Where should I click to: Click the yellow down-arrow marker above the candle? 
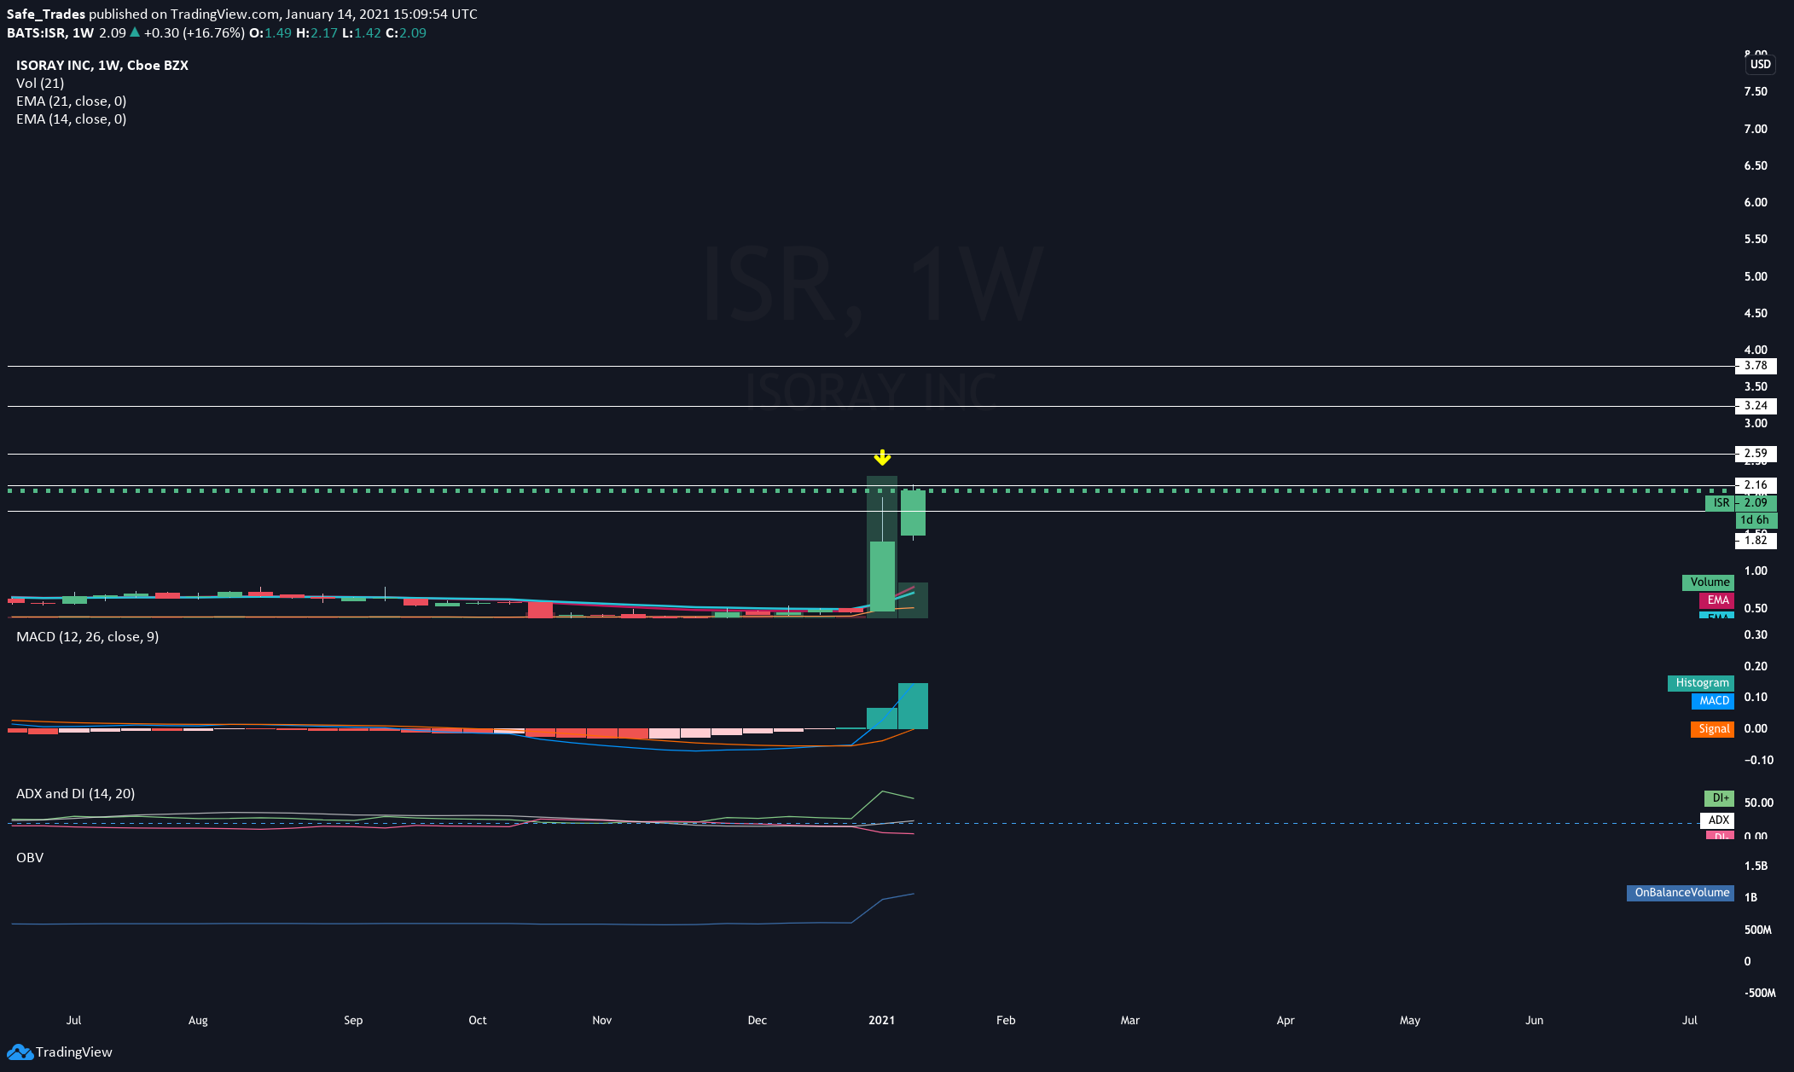pos(882,457)
